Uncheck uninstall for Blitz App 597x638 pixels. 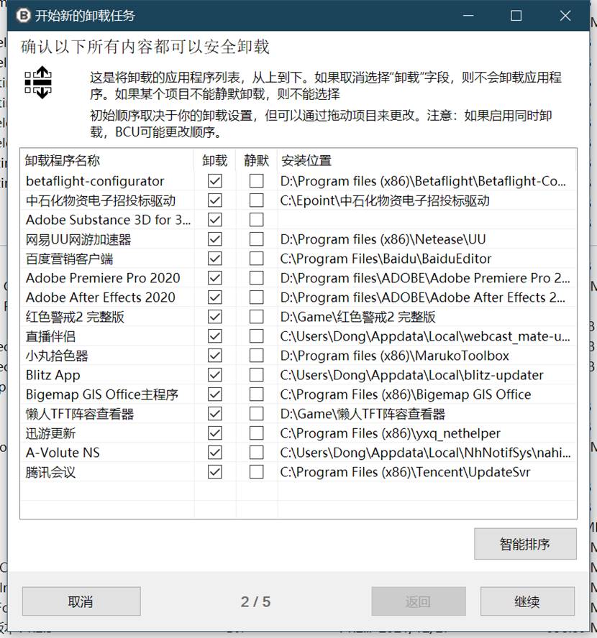[x=215, y=375]
